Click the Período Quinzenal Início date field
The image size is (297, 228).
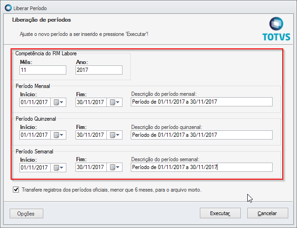pyautogui.click(x=35, y=135)
